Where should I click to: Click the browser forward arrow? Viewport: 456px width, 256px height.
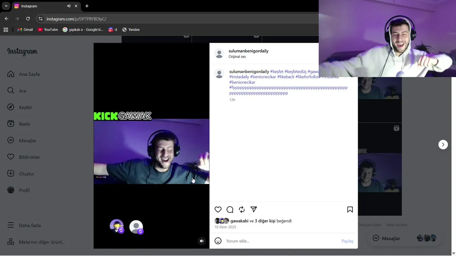(x=17, y=18)
